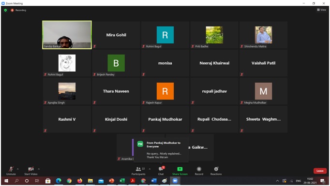
Task: Select the Thara Naveen tile
Action: point(116,91)
